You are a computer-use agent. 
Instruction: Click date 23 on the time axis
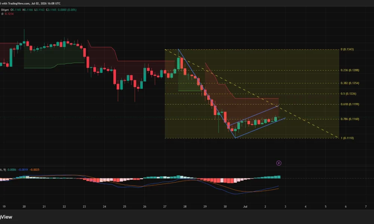84,206
